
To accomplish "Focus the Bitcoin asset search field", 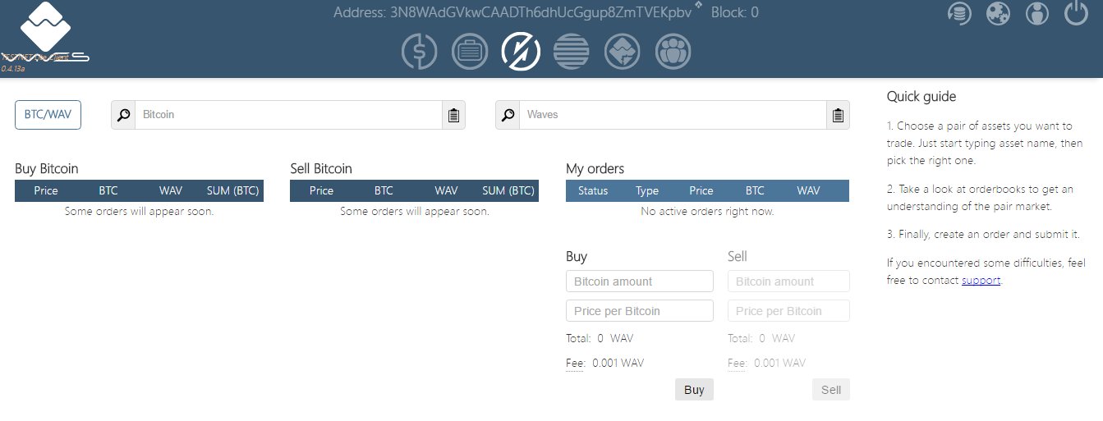I will point(288,115).
